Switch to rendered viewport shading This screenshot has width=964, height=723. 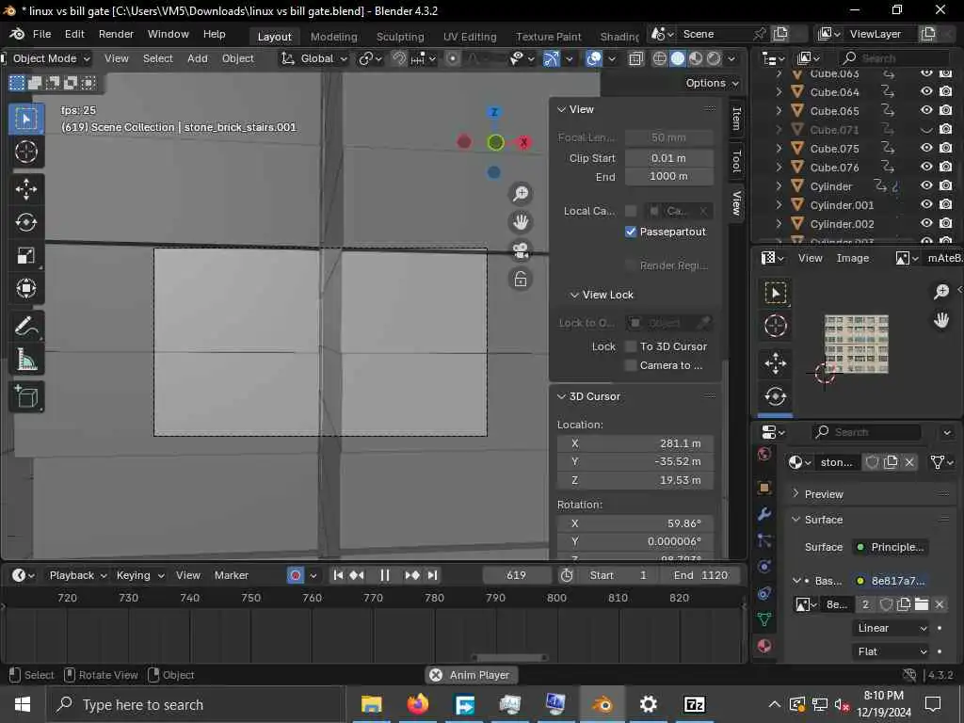point(714,58)
